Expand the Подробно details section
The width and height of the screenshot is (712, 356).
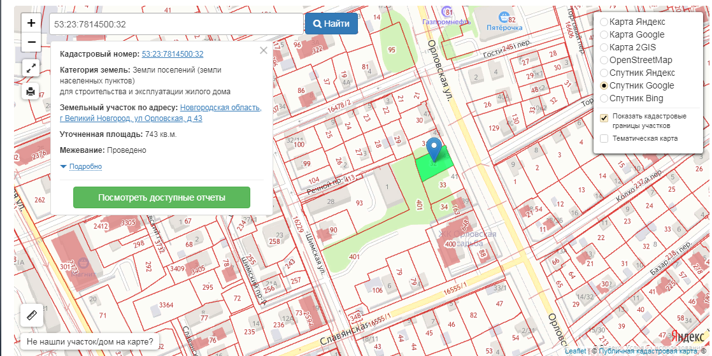pos(85,167)
